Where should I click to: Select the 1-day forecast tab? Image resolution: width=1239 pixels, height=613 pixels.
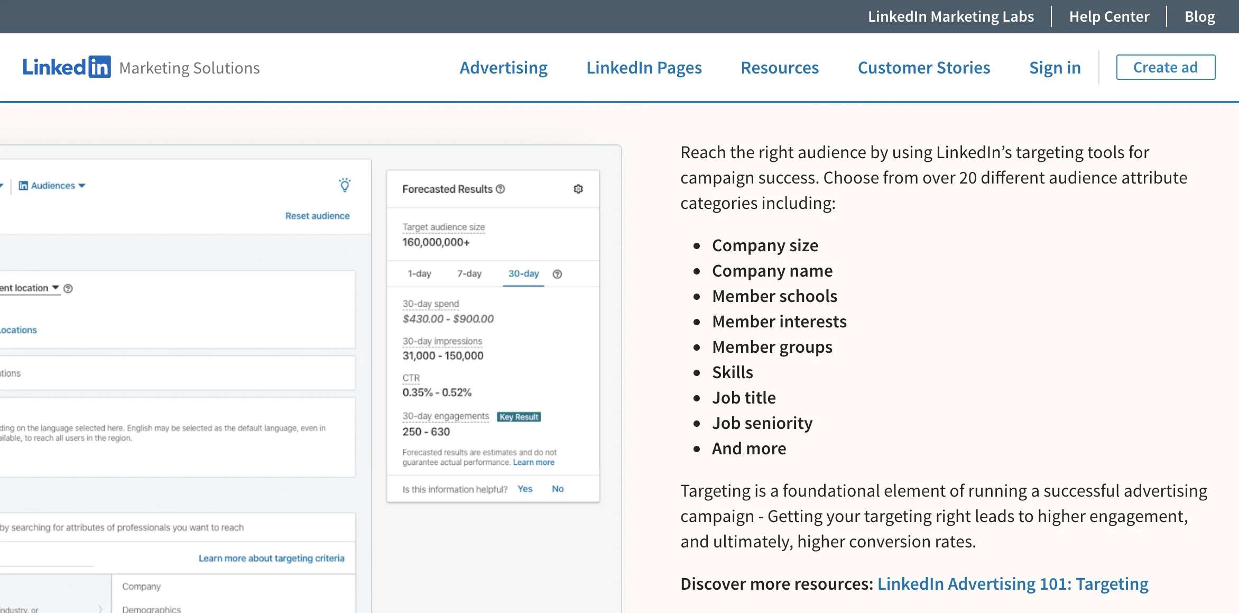click(x=420, y=274)
